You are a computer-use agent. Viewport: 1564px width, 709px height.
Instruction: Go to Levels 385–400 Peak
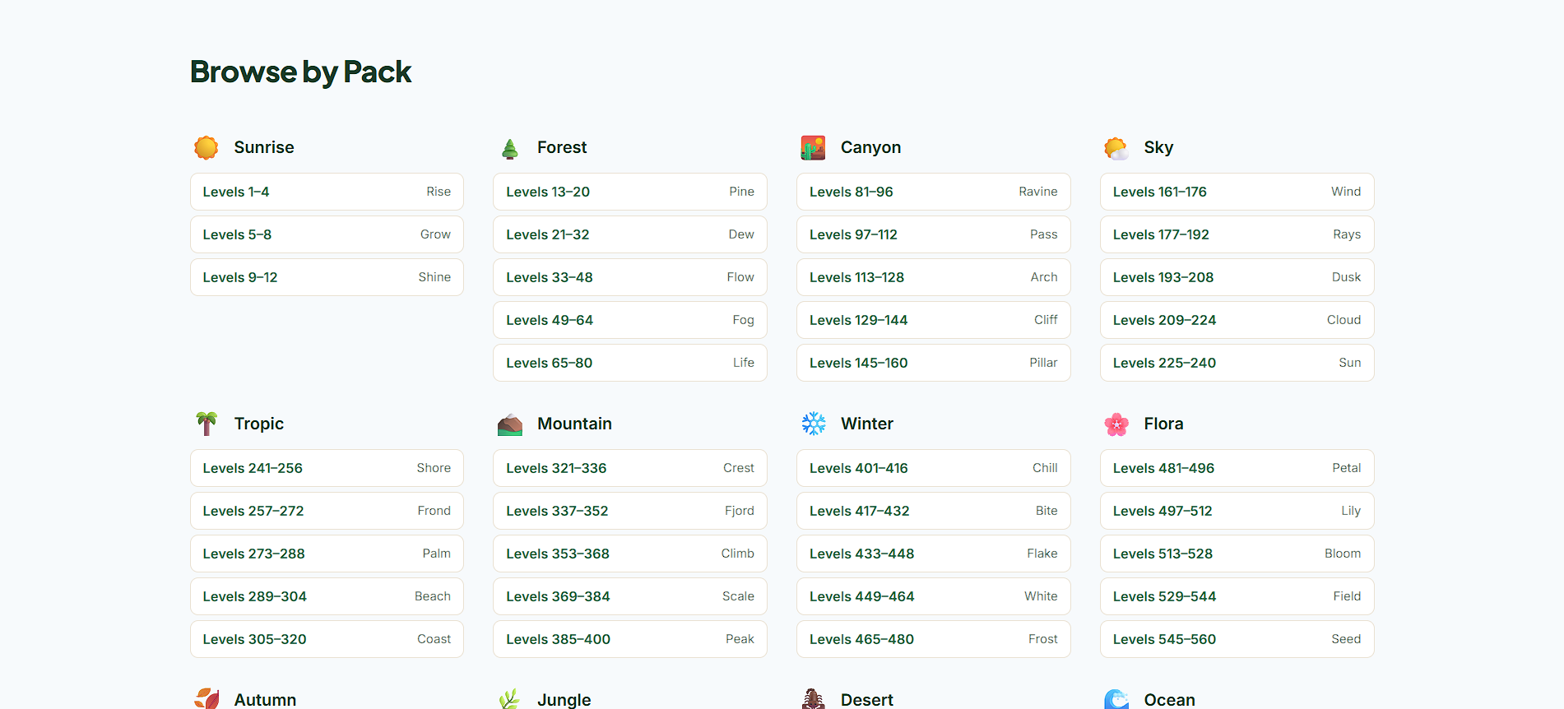(630, 639)
